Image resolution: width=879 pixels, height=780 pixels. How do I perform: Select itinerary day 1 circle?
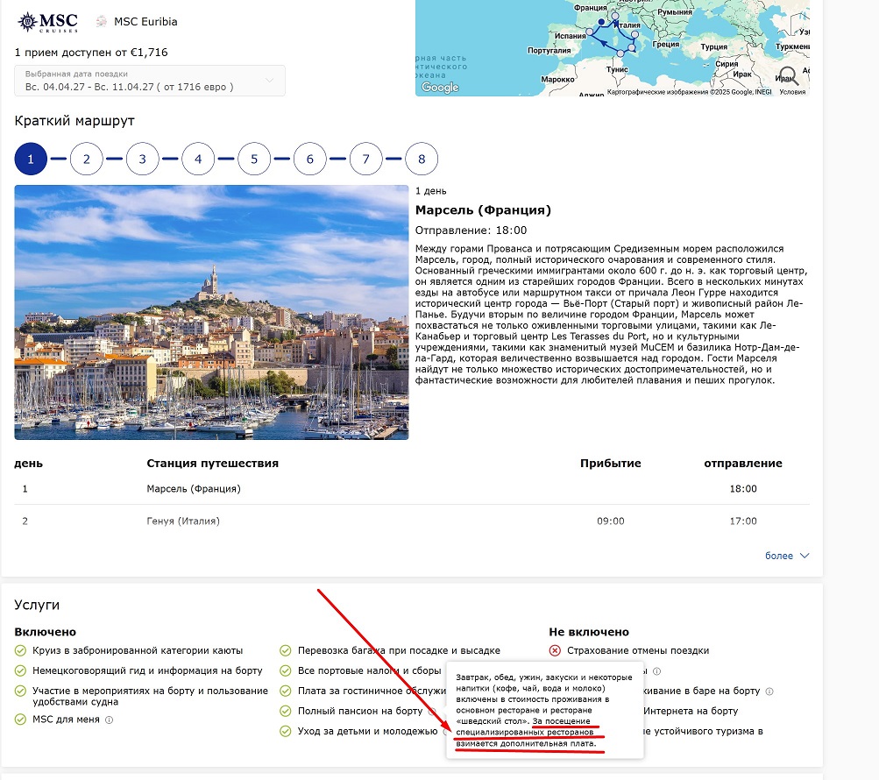31,159
